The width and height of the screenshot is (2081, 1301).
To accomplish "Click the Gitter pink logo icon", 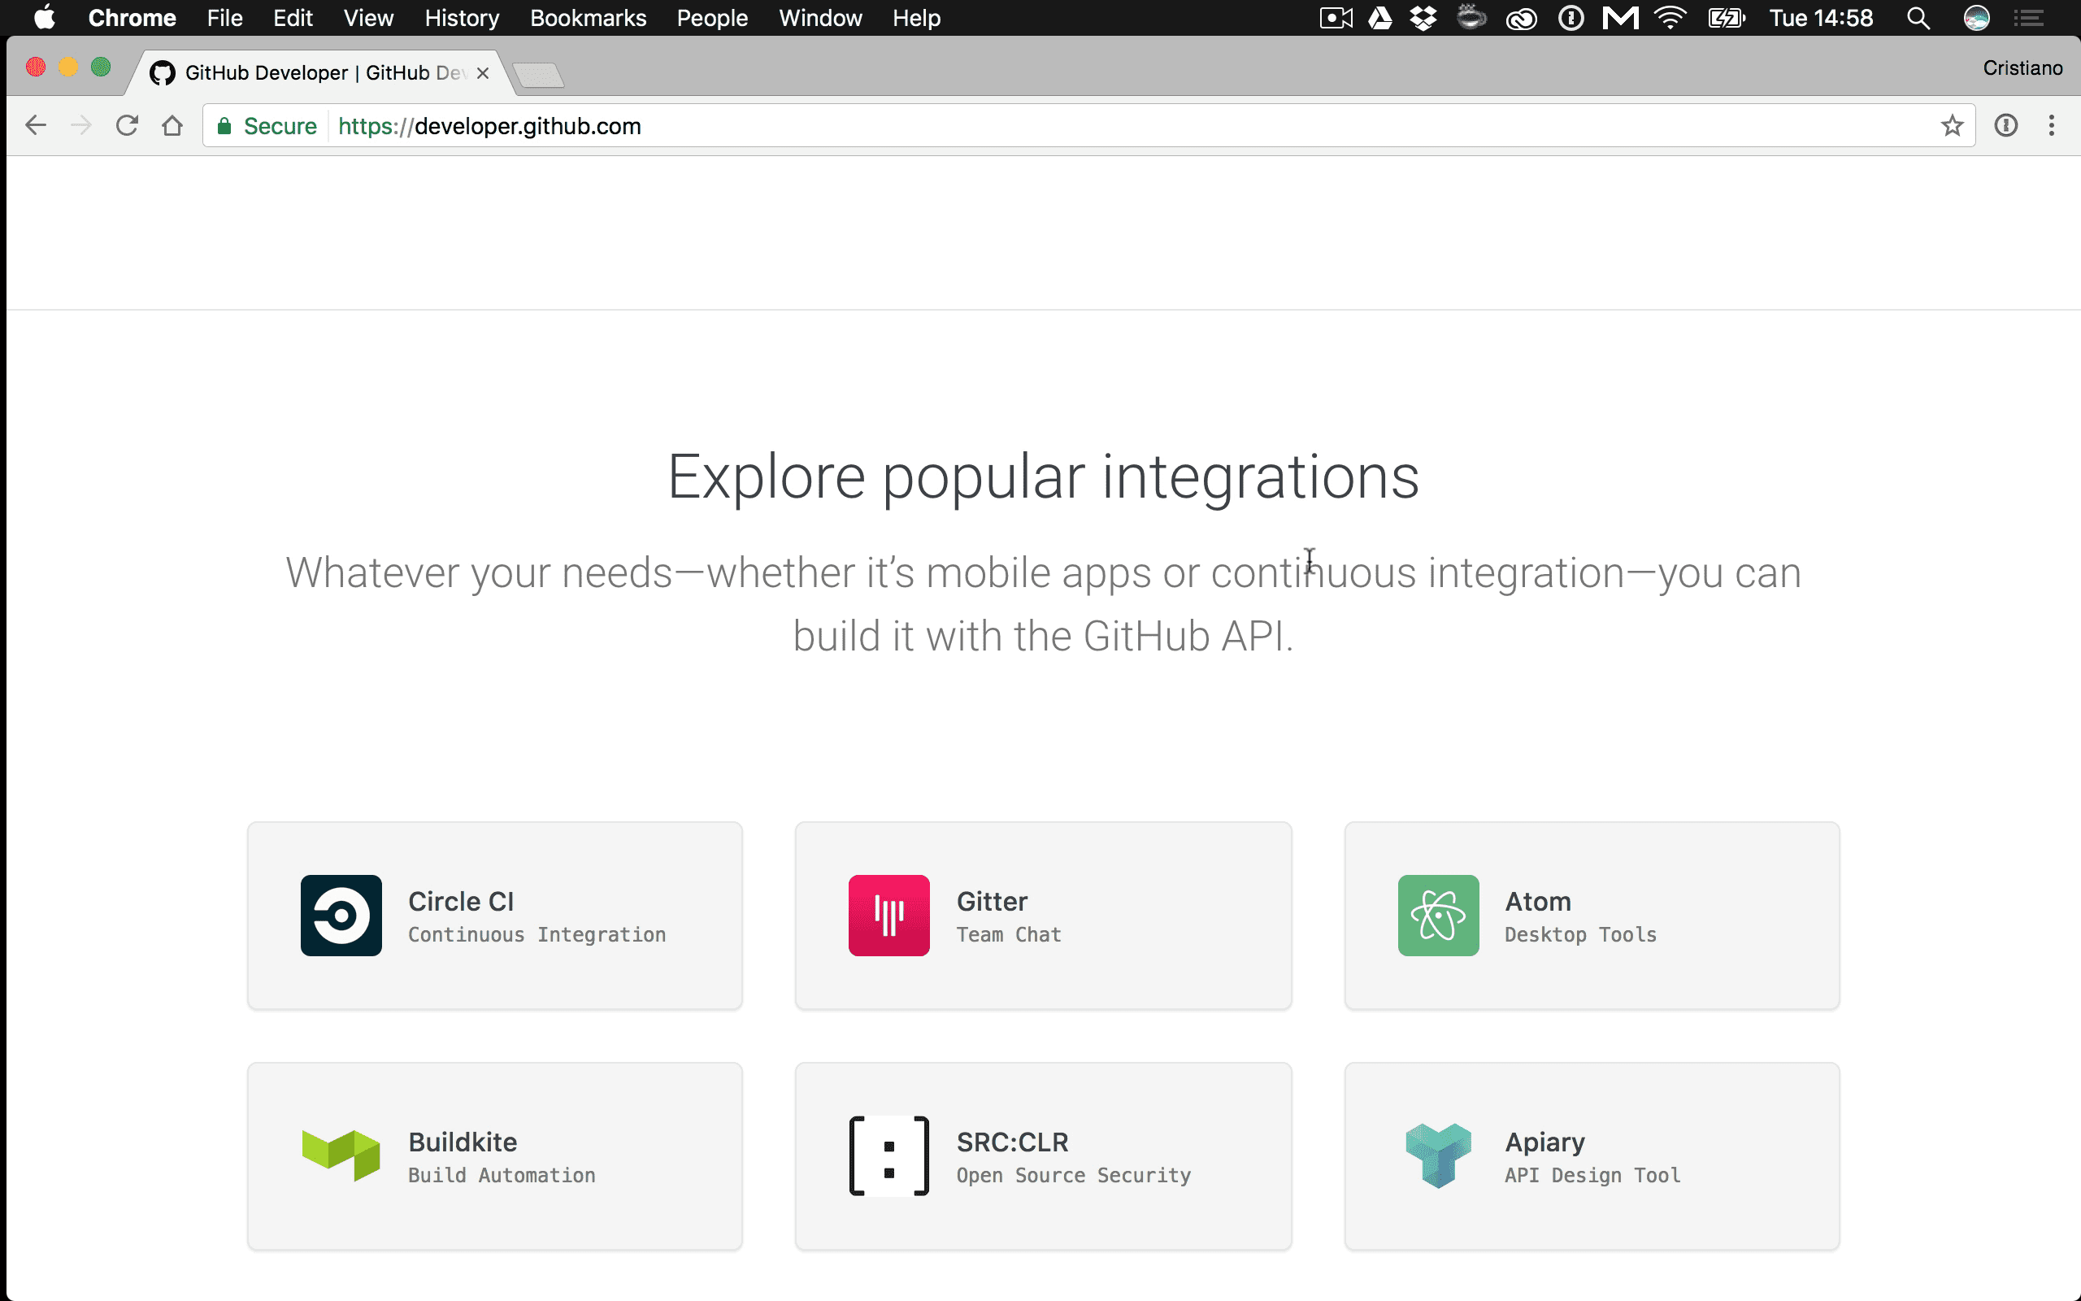I will pyautogui.click(x=888, y=915).
